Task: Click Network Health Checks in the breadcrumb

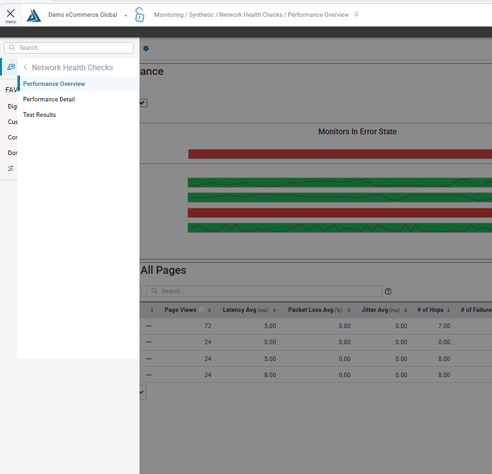Action: tap(251, 15)
